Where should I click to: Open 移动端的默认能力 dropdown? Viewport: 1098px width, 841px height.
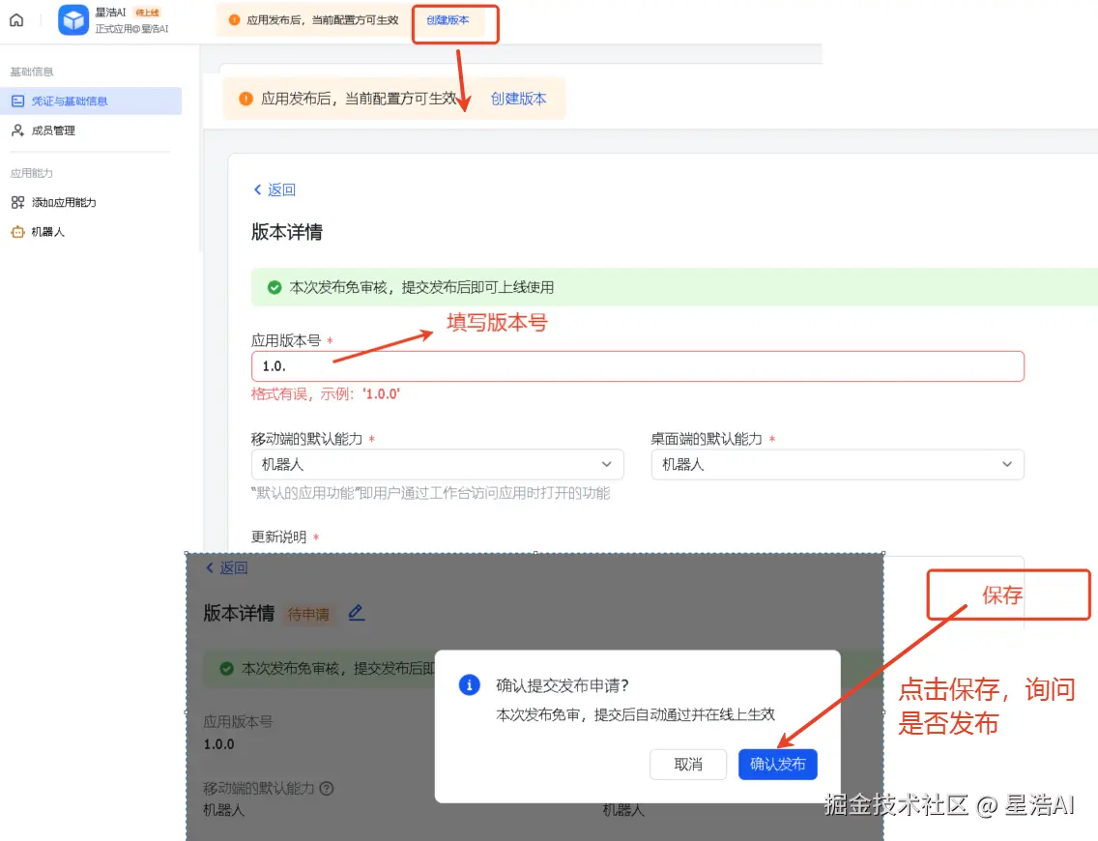pos(437,464)
